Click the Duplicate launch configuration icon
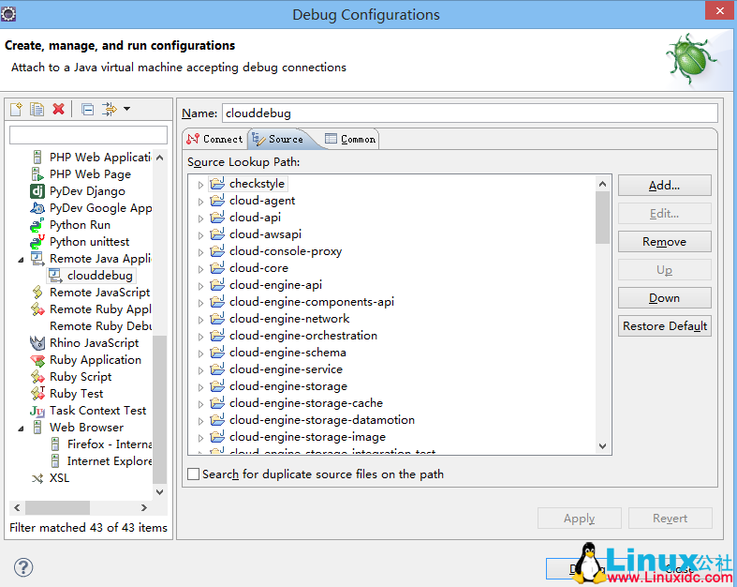737x587 pixels. point(37,109)
